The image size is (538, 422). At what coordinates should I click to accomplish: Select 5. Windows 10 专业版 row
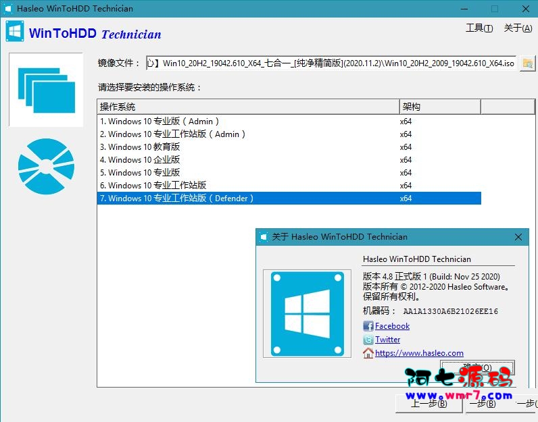(289, 172)
